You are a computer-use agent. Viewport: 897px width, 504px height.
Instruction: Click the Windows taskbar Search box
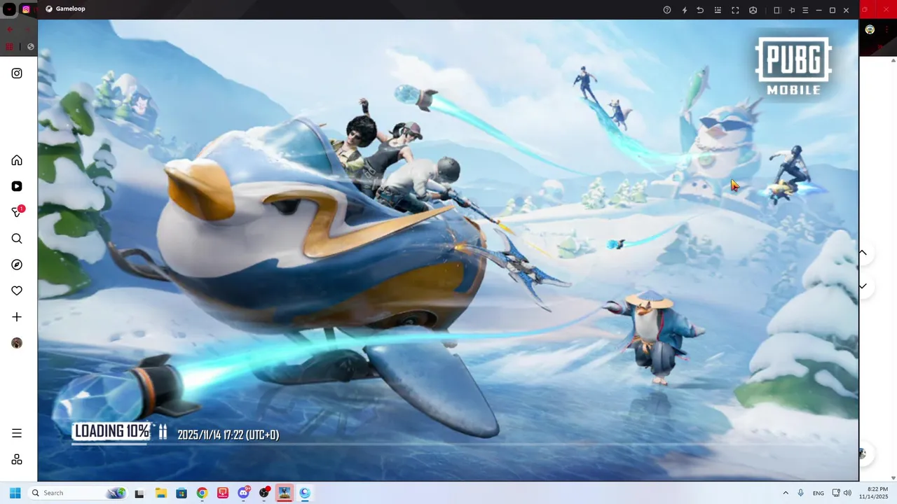78,493
